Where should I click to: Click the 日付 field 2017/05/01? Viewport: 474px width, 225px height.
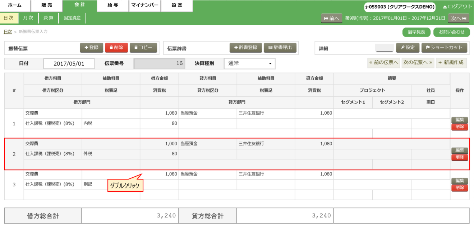(69, 64)
